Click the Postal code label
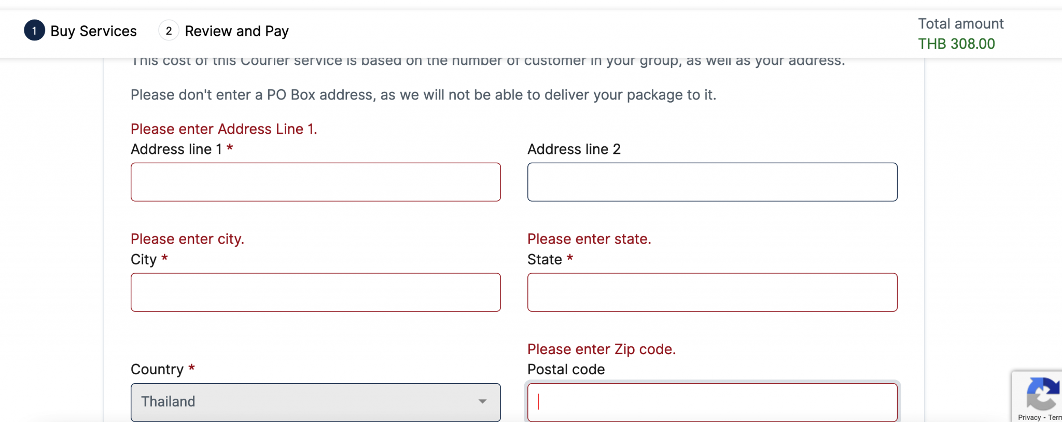Image resolution: width=1062 pixels, height=422 pixels. click(566, 370)
